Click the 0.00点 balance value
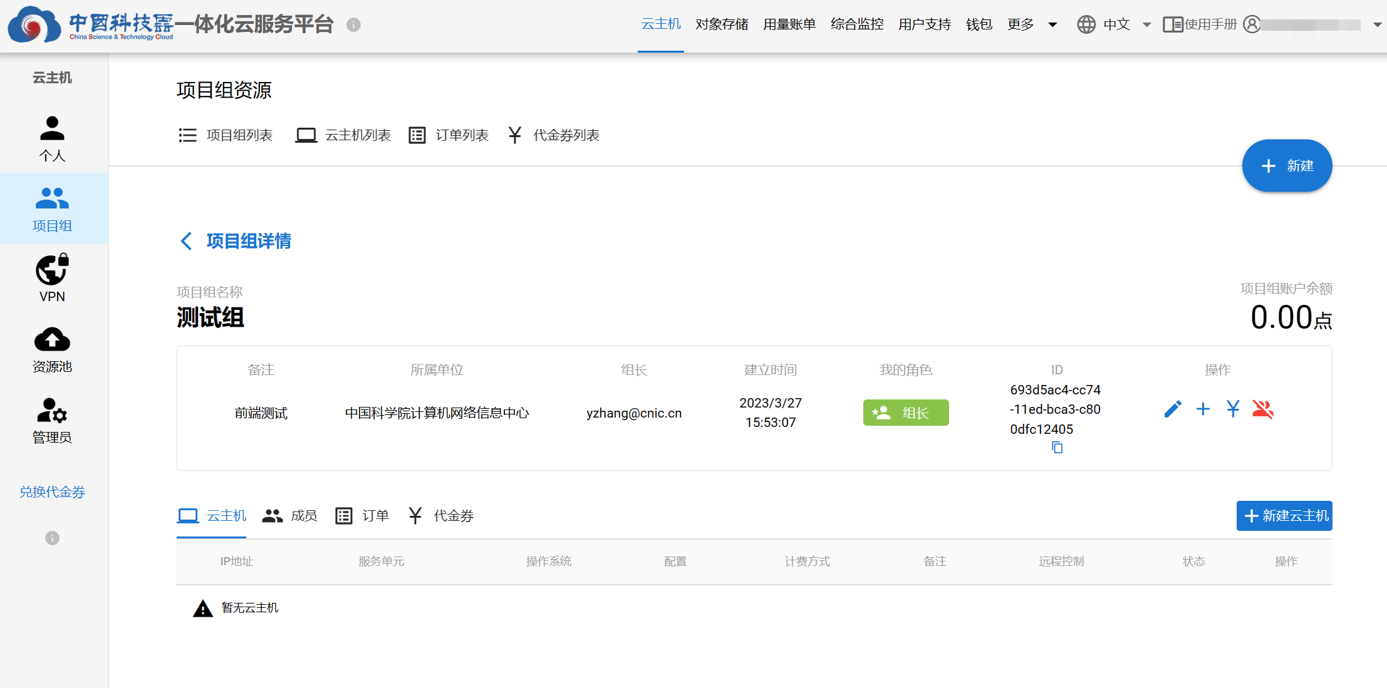The height and width of the screenshot is (688, 1387). point(1291,317)
